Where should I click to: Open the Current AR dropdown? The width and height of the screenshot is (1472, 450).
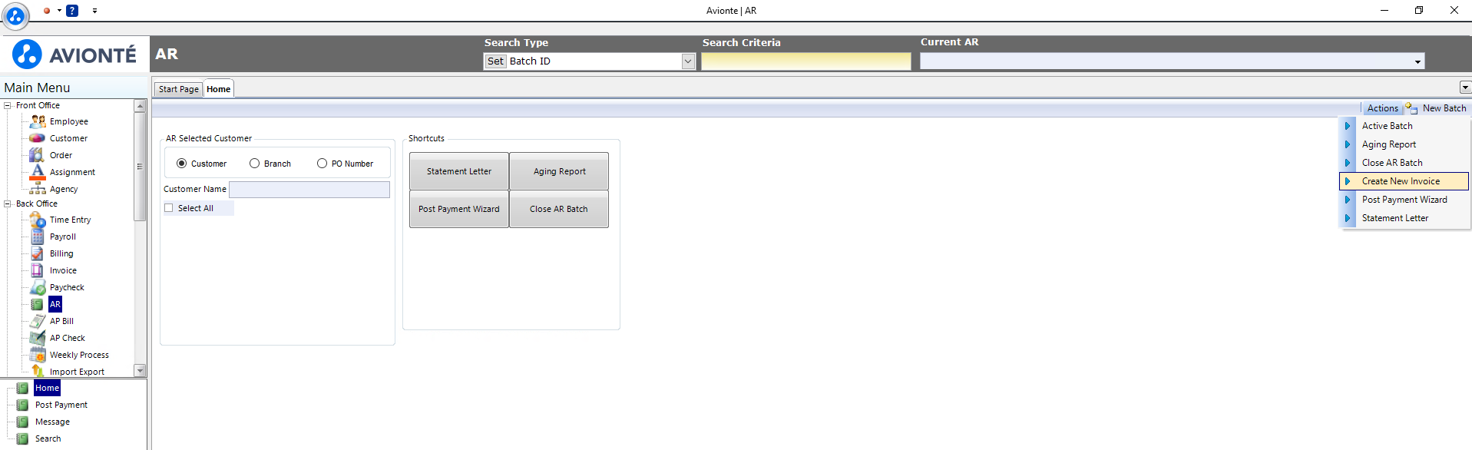coord(1417,61)
